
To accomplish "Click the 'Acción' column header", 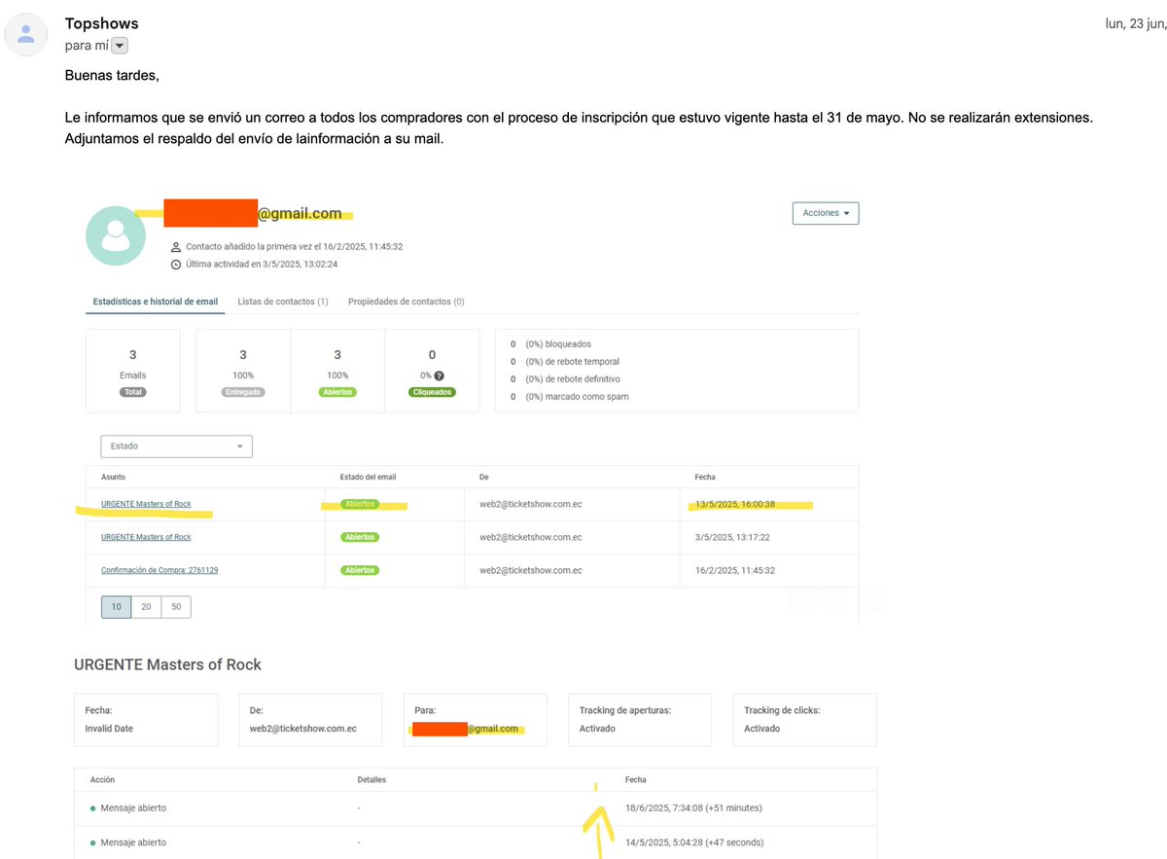I will click(x=102, y=780).
